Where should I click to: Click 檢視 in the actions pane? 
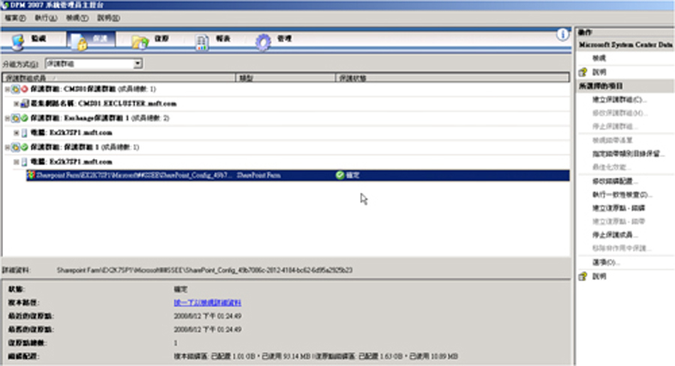(598, 58)
